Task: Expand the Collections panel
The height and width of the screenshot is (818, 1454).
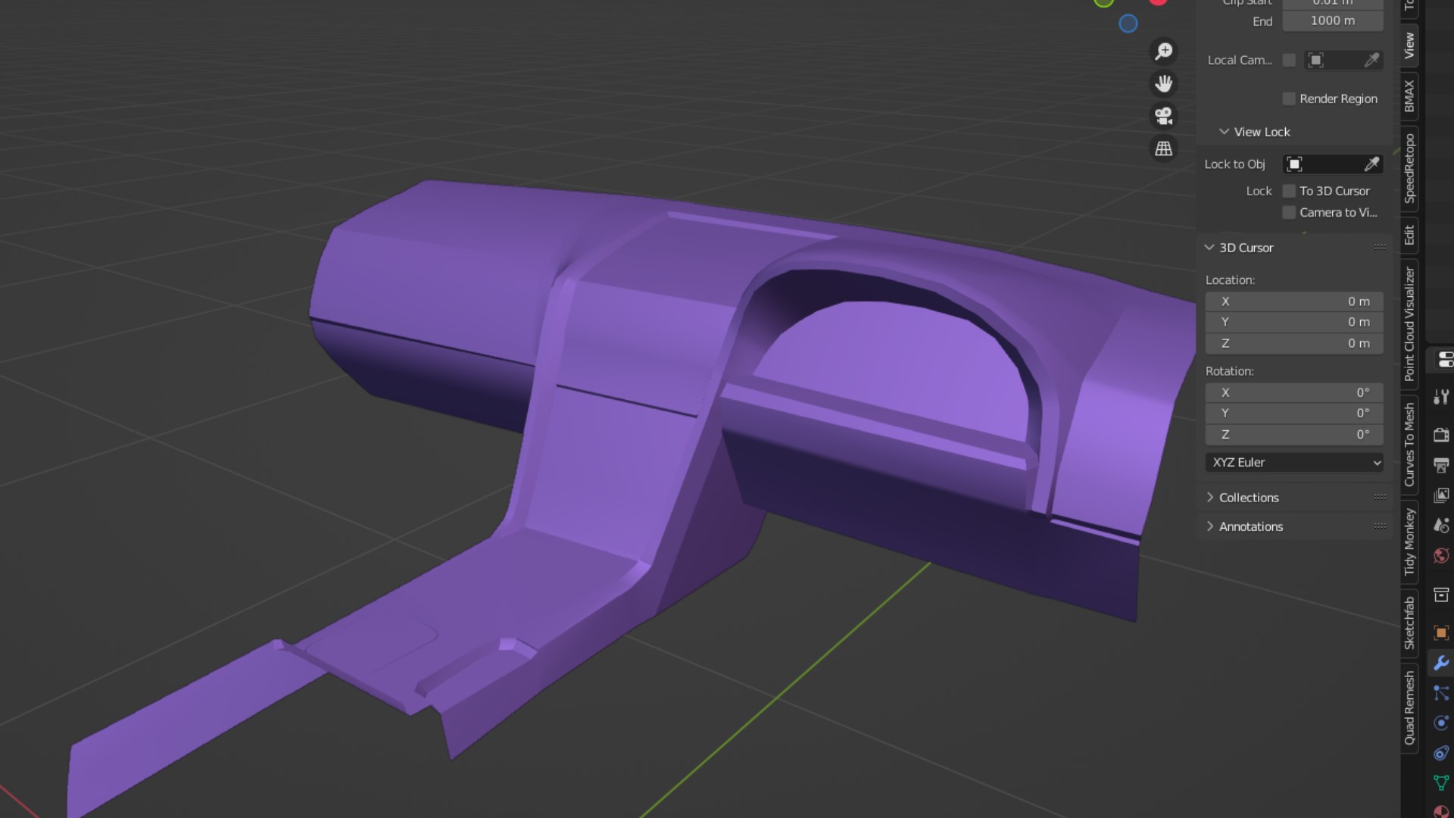Action: 1249,498
